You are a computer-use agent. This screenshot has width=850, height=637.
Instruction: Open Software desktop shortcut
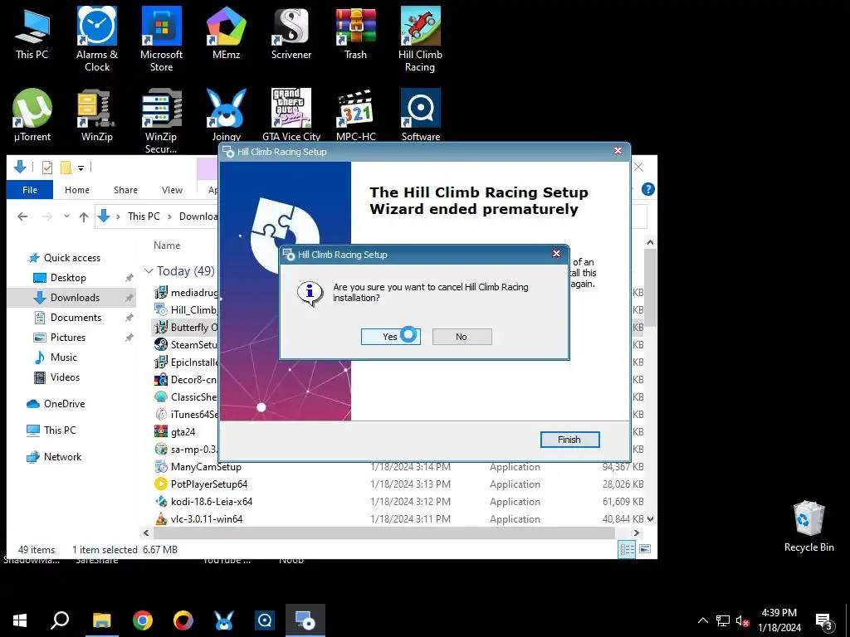click(420, 115)
